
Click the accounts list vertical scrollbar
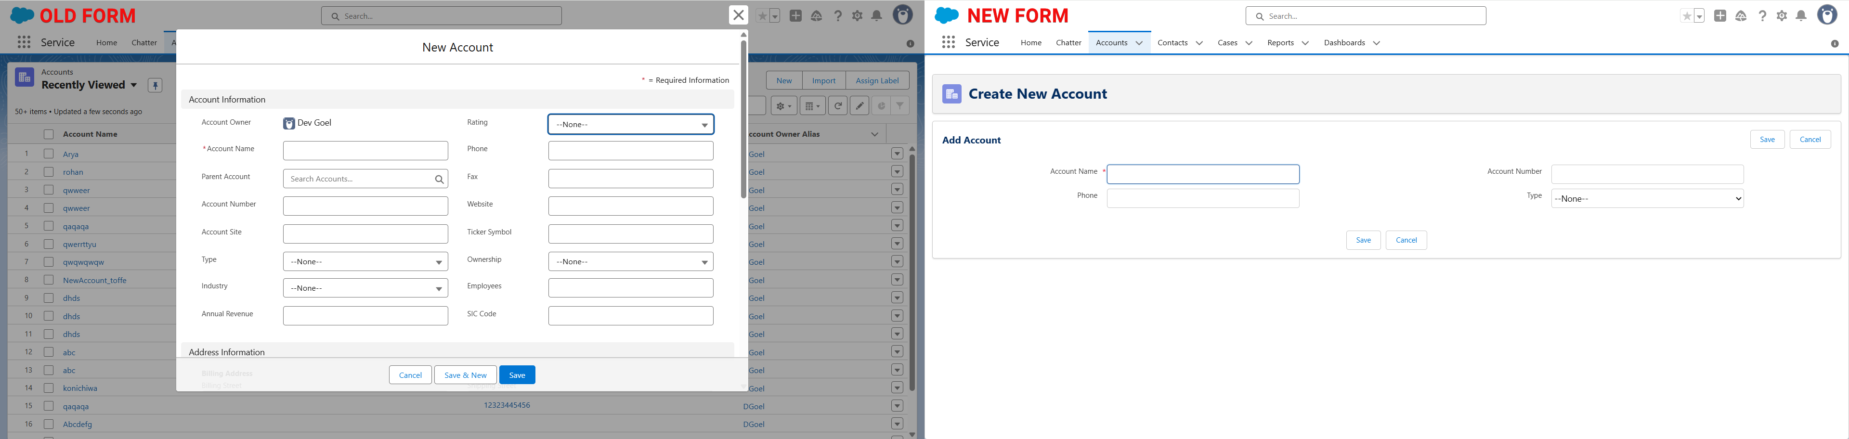912,272
